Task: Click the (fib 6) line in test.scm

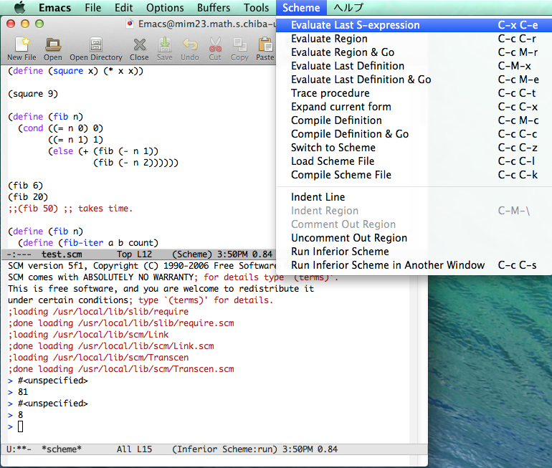Action: pos(25,186)
